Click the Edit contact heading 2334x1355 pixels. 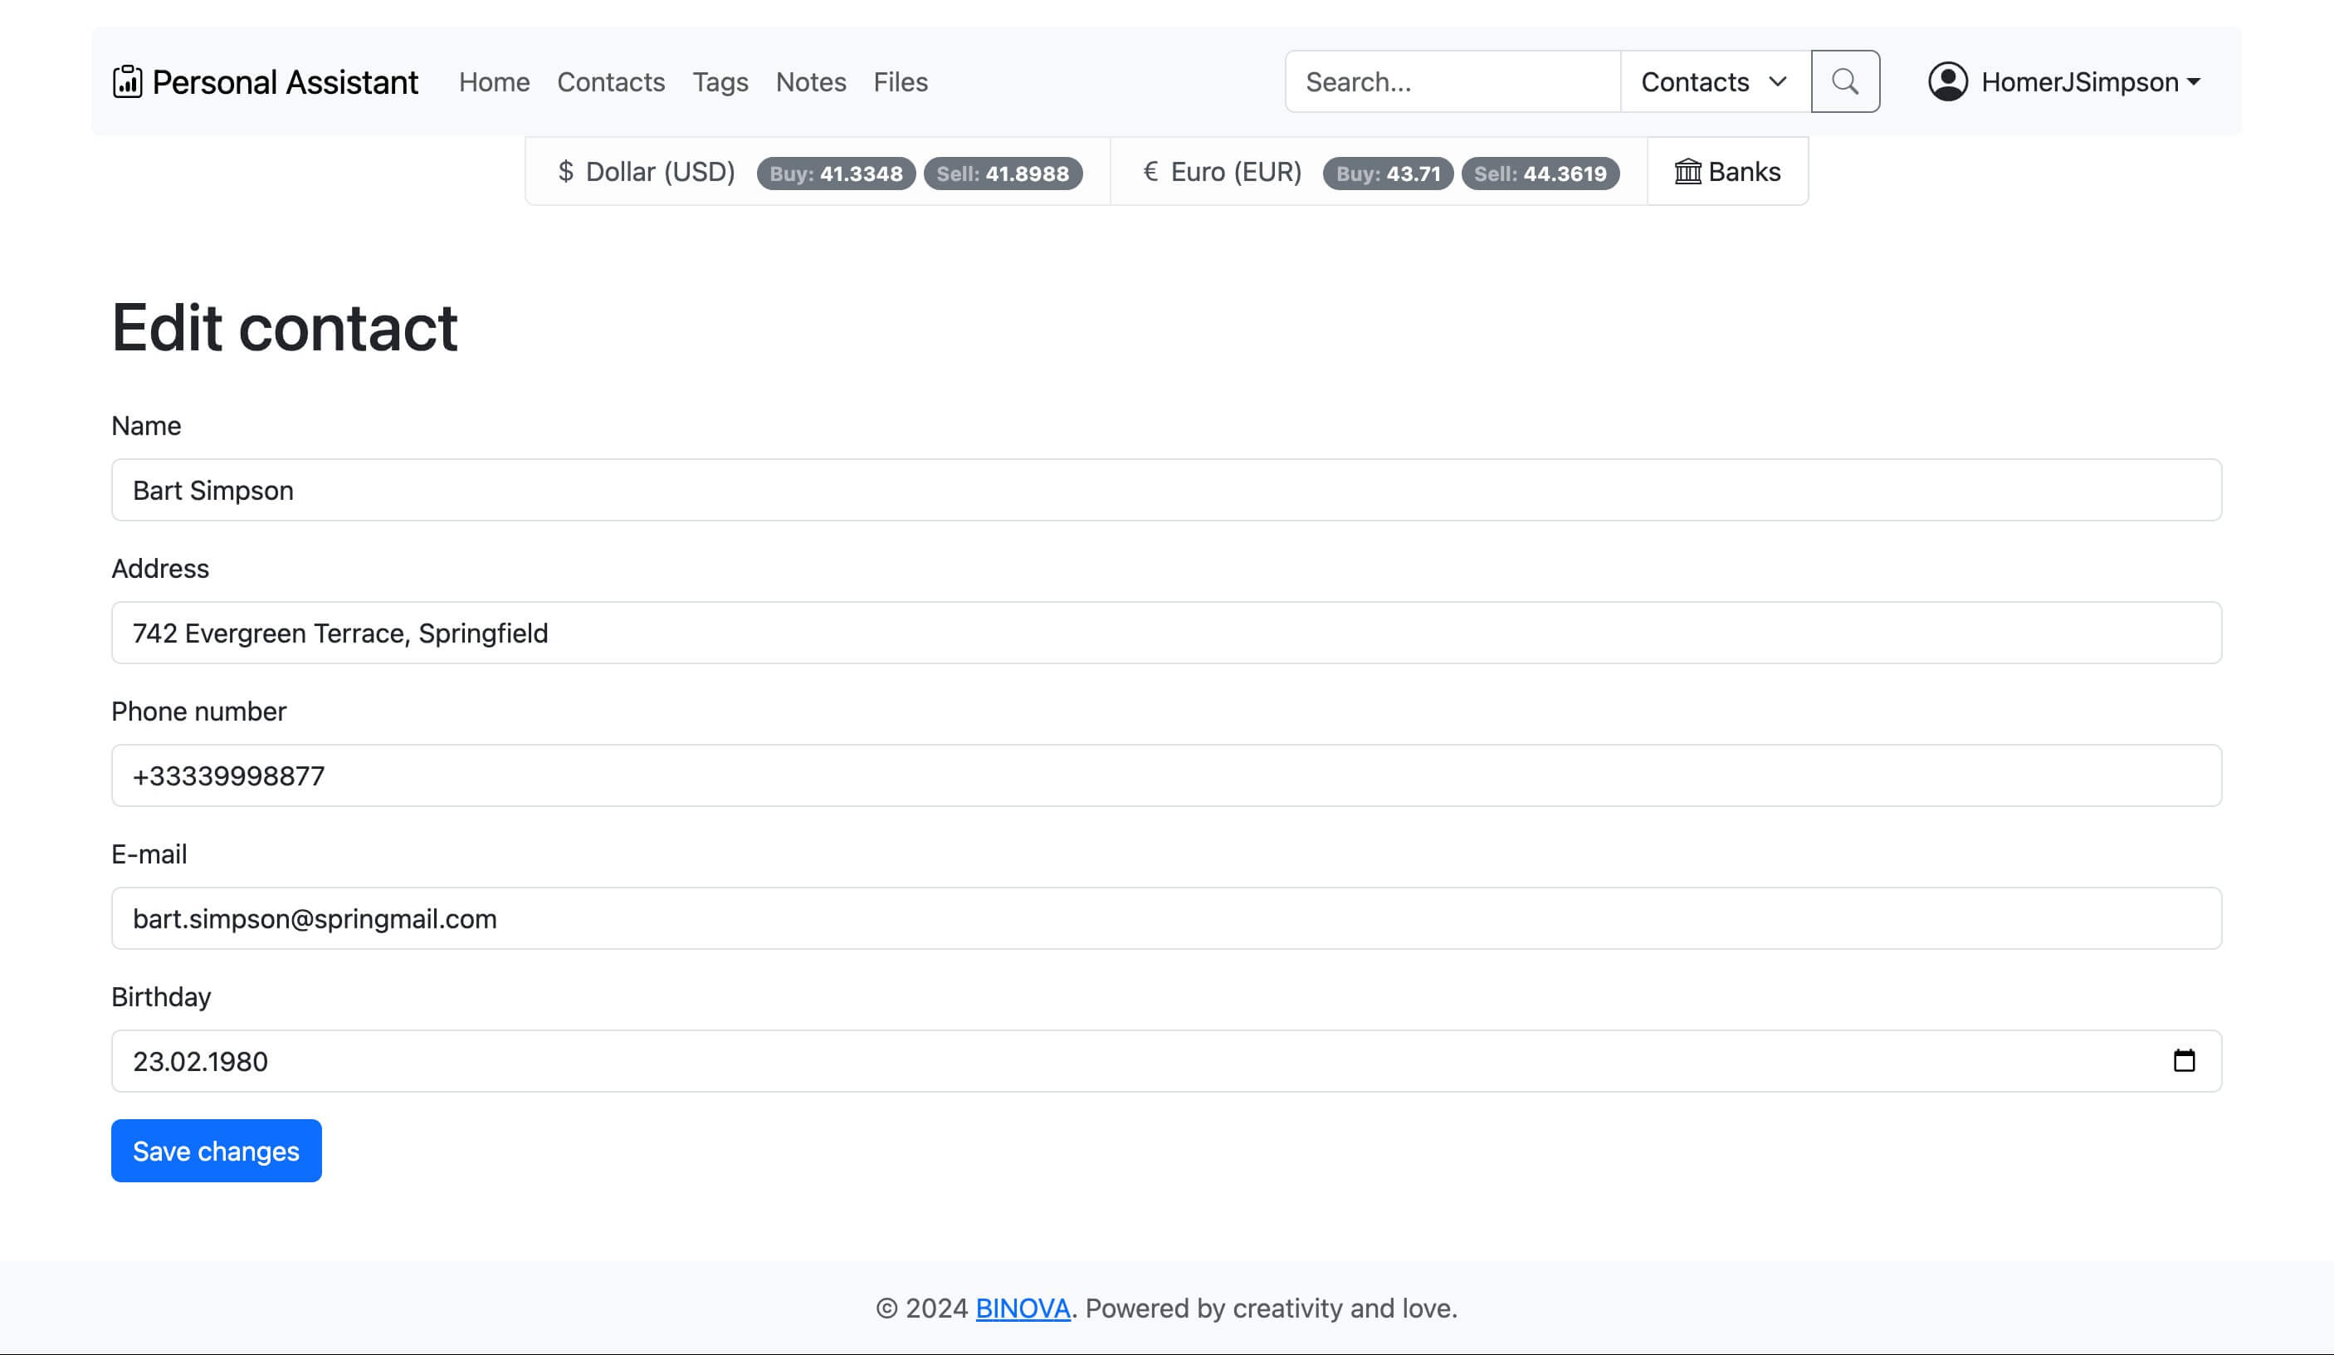point(285,327)
